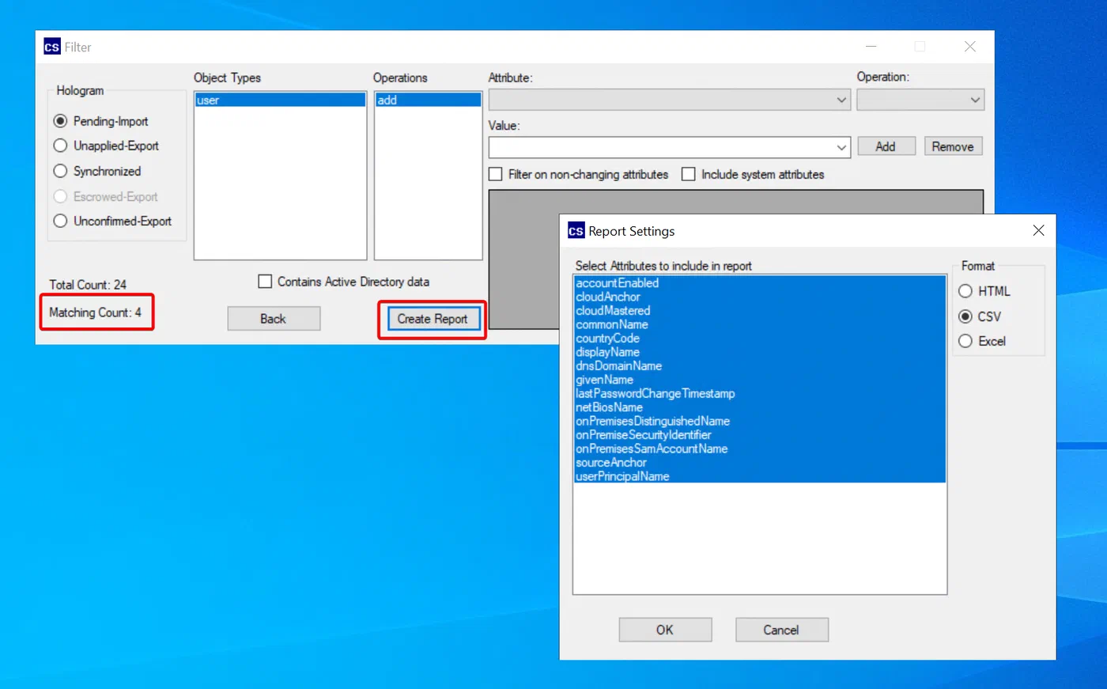Close the Report Settings dialog
This screenshot has height=689, width=1107.
tap(1038, 230)
